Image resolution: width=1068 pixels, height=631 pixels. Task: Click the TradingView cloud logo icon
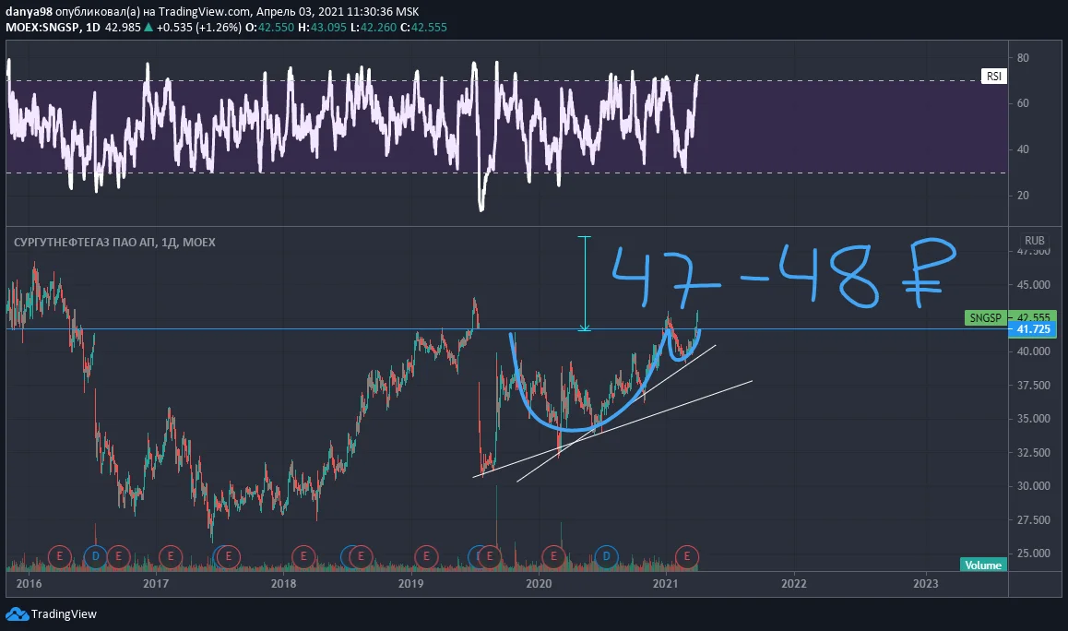(x=17, y=614)
